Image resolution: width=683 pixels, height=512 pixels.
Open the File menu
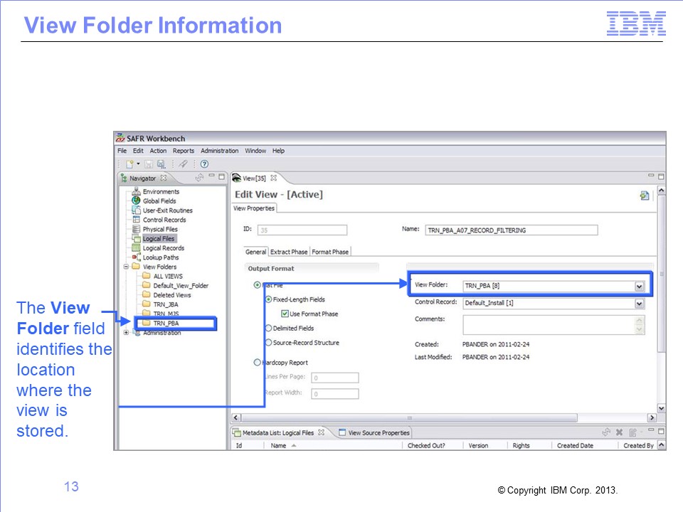pos(122,151)
